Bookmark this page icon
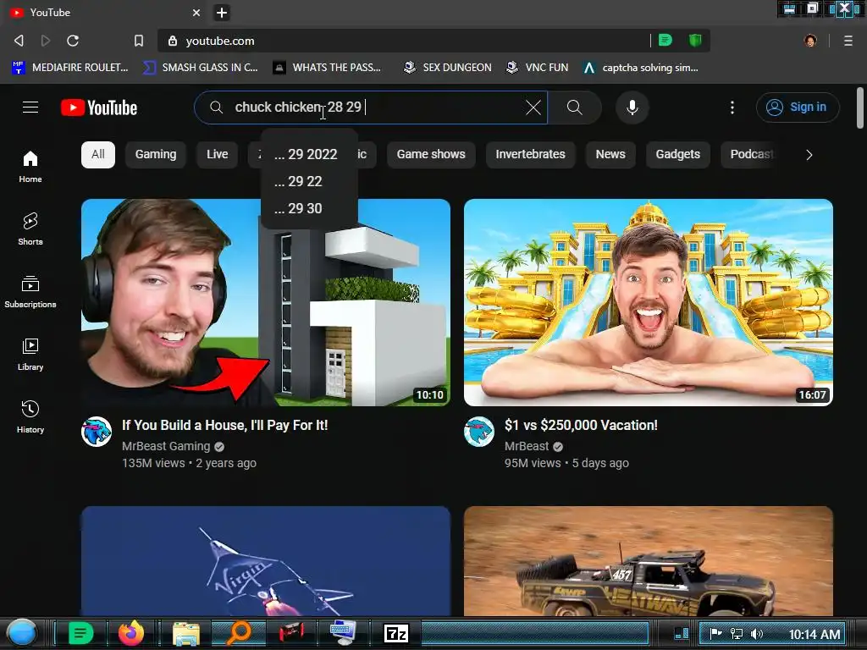 (x=139, y=41)
